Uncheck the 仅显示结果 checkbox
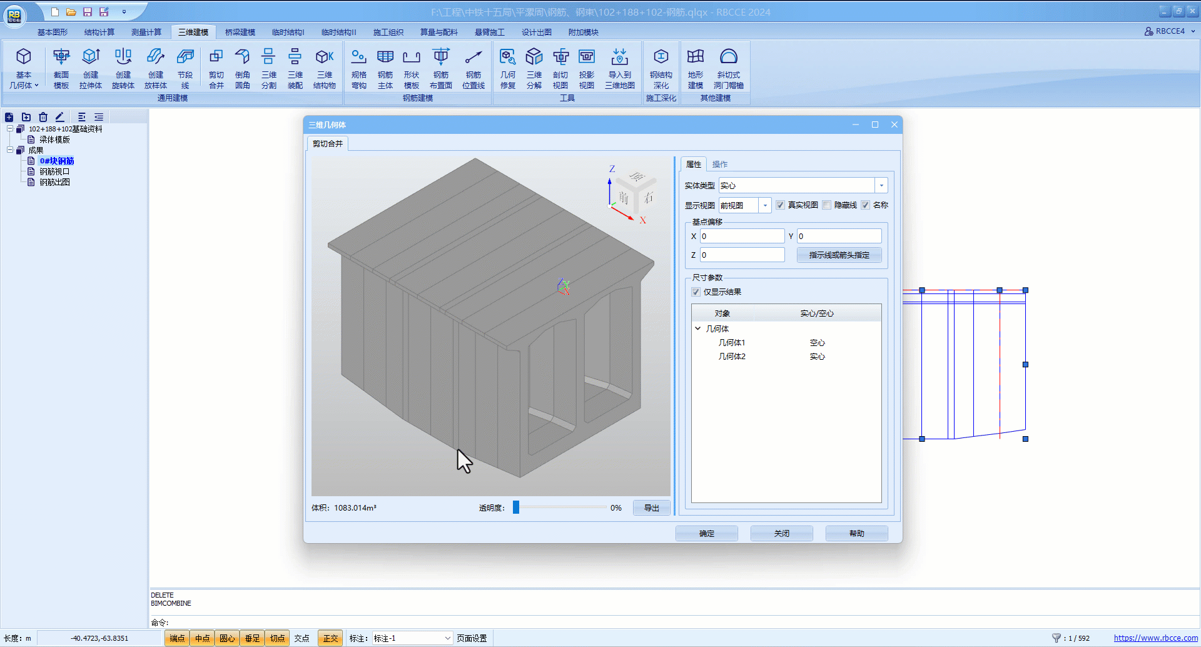The height and width of the screenshot is (647, 1201). point(696,292)
